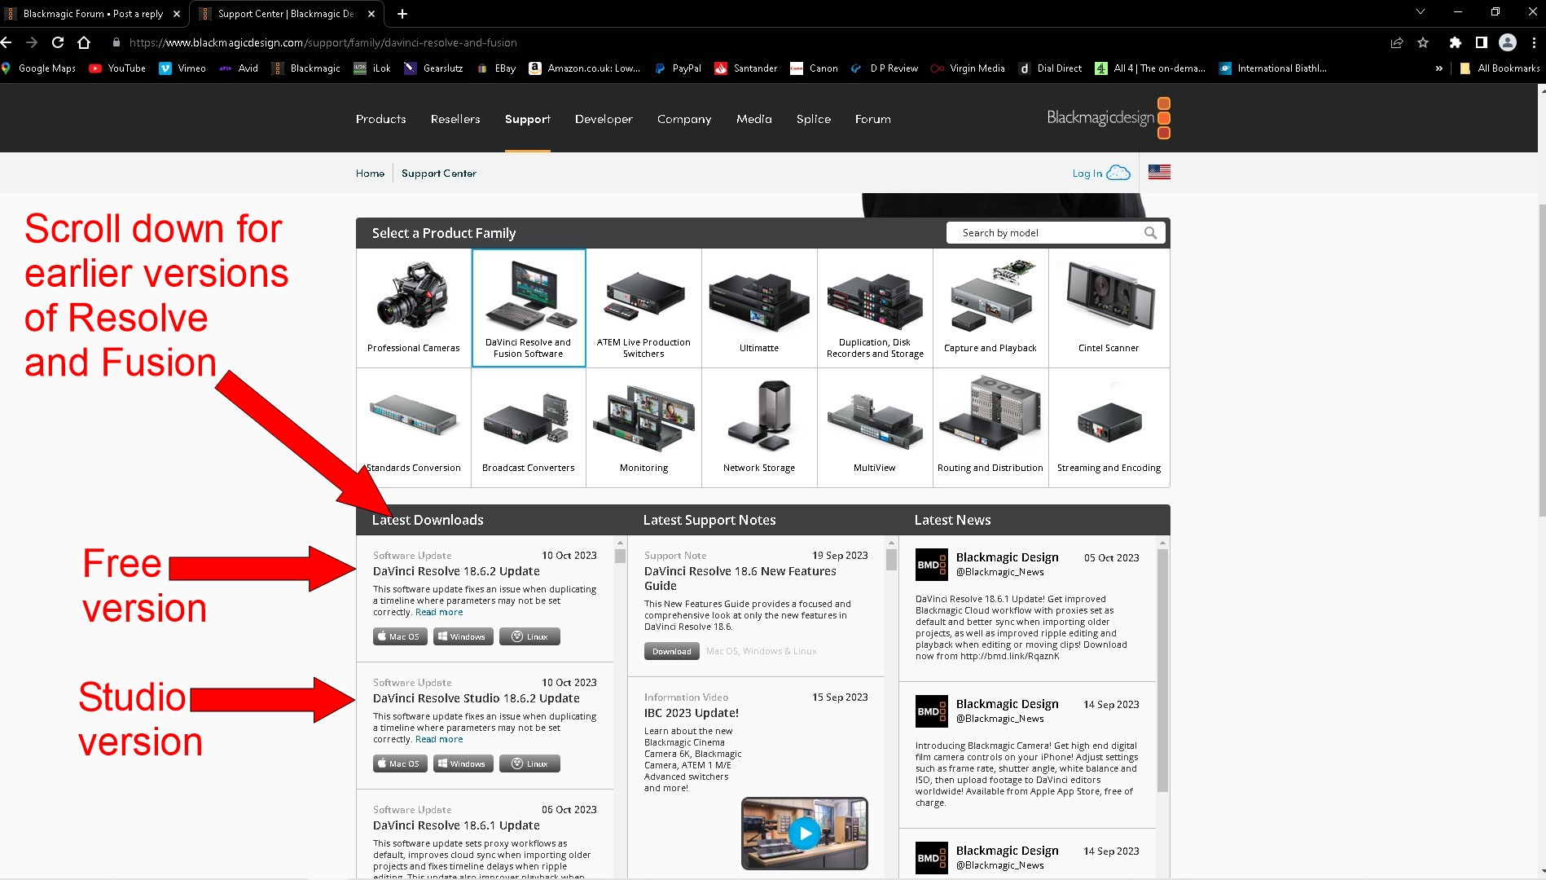Close the Blackmagic Forum tab

click(x=177, y=14)
